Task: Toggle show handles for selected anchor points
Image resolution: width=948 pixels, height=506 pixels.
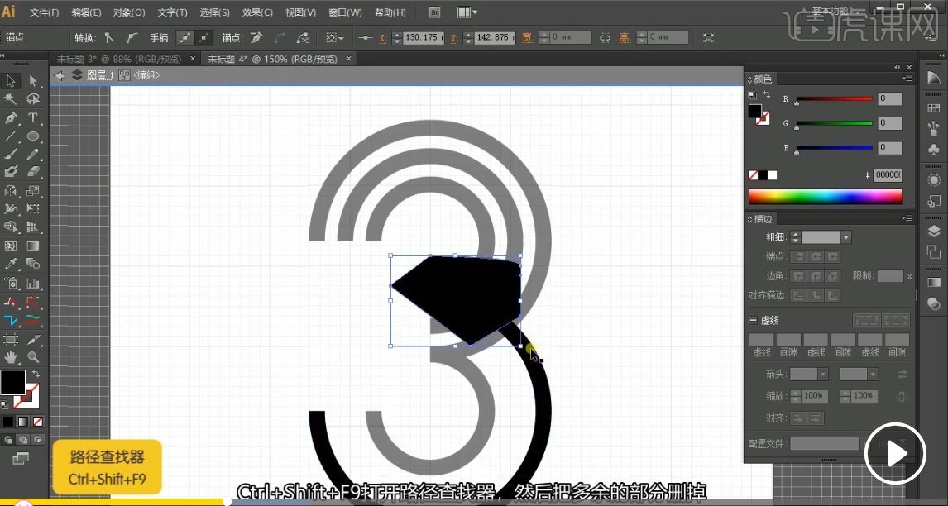Action: click(186, 38)
